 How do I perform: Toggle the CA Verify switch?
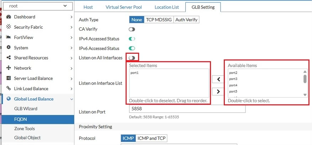pyautogui.click(x=132, y=29)
